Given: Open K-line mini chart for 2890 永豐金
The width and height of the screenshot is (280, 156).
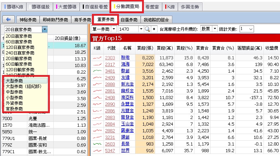Looking at the screenshot, I should coord(97,104).
